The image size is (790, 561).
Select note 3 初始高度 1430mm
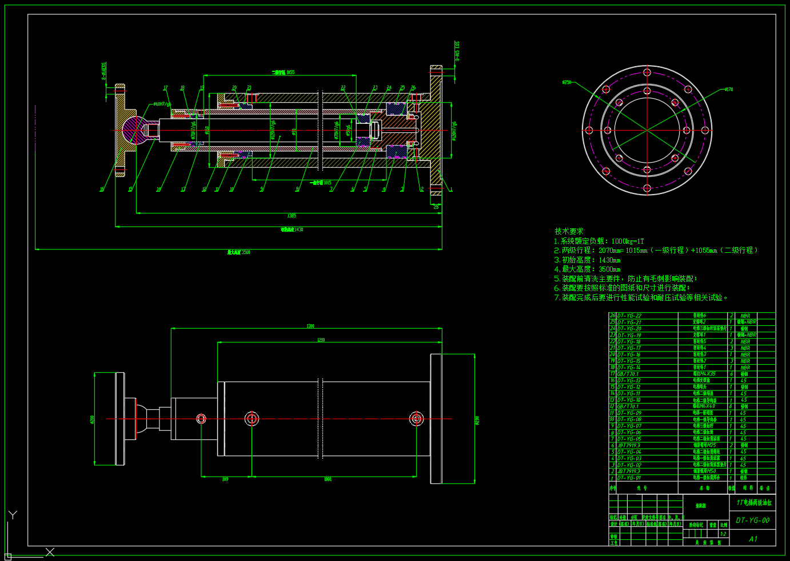[x=587, y=260]
